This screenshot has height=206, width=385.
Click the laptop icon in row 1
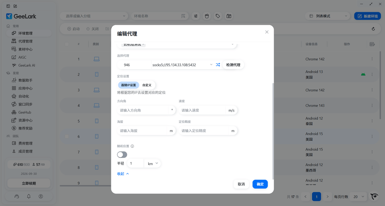97,59
